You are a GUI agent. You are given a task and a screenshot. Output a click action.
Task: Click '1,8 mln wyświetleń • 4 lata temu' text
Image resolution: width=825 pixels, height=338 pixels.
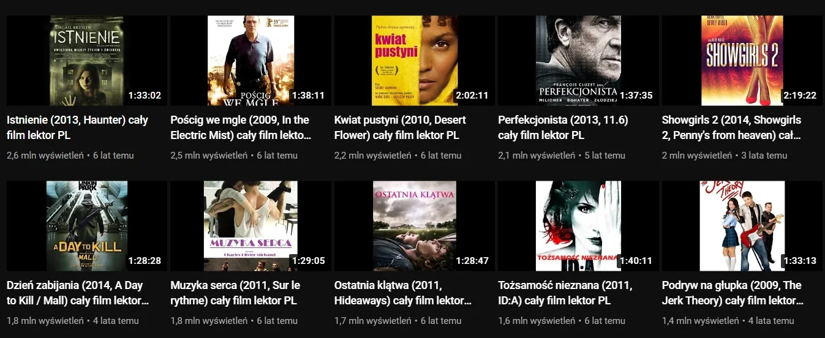pos(72,321)
